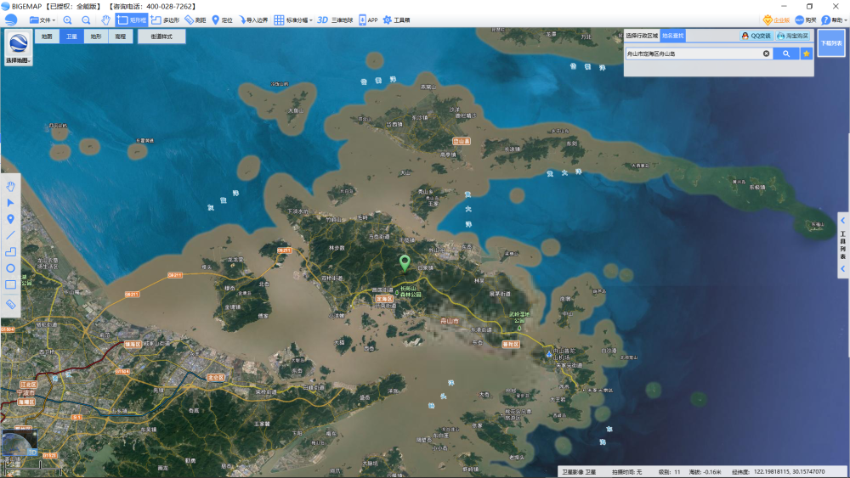
Task: Open the 选择地图 map source dropdown
Action: pyautogui.click(x=19, y=49)
